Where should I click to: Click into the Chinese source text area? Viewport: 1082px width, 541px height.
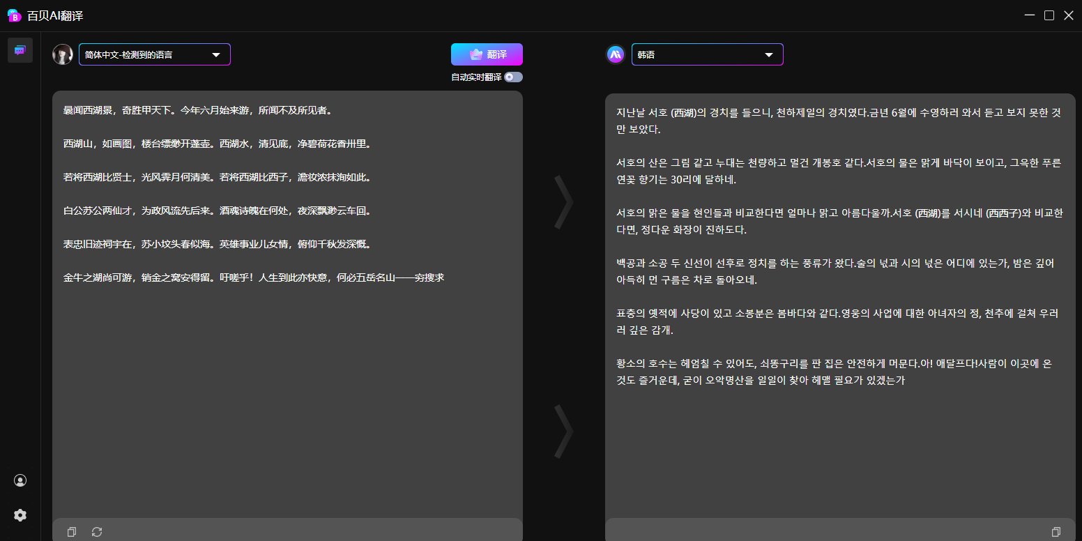tap(287, 305)
